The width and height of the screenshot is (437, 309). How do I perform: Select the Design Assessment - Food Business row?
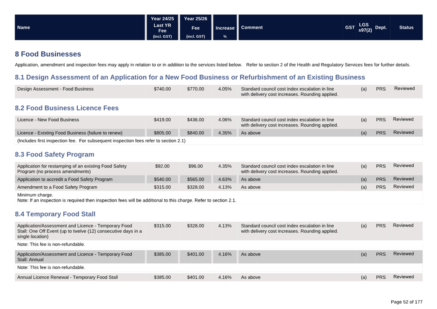(x=55, y=89)
